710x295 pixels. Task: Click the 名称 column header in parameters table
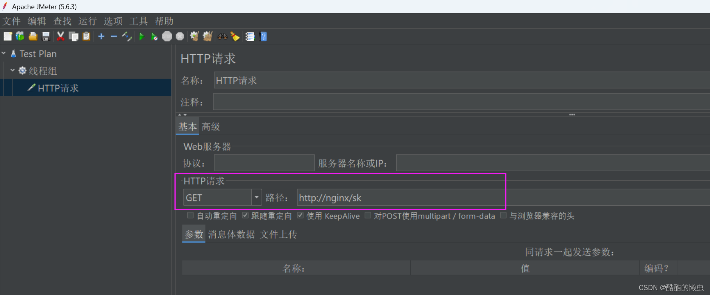tap(296, 268)
